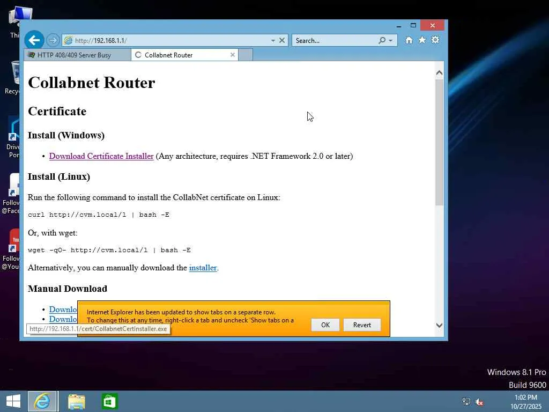Open the Home page icon

pyautogui.click(x=409, y=40)
